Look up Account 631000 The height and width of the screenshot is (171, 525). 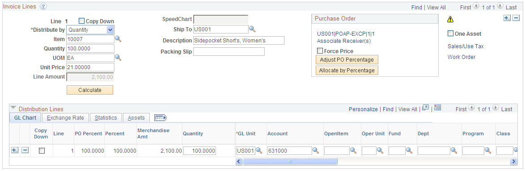[x=316, y=150]
